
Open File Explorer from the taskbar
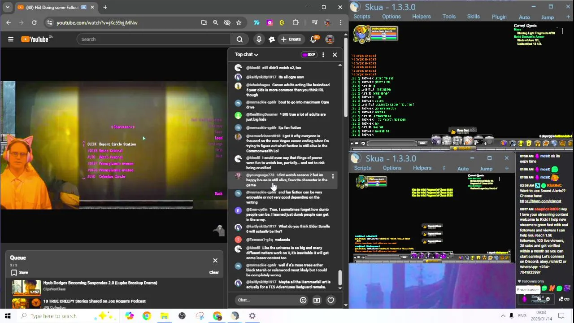pyautogui.click(x=164, y=316)
